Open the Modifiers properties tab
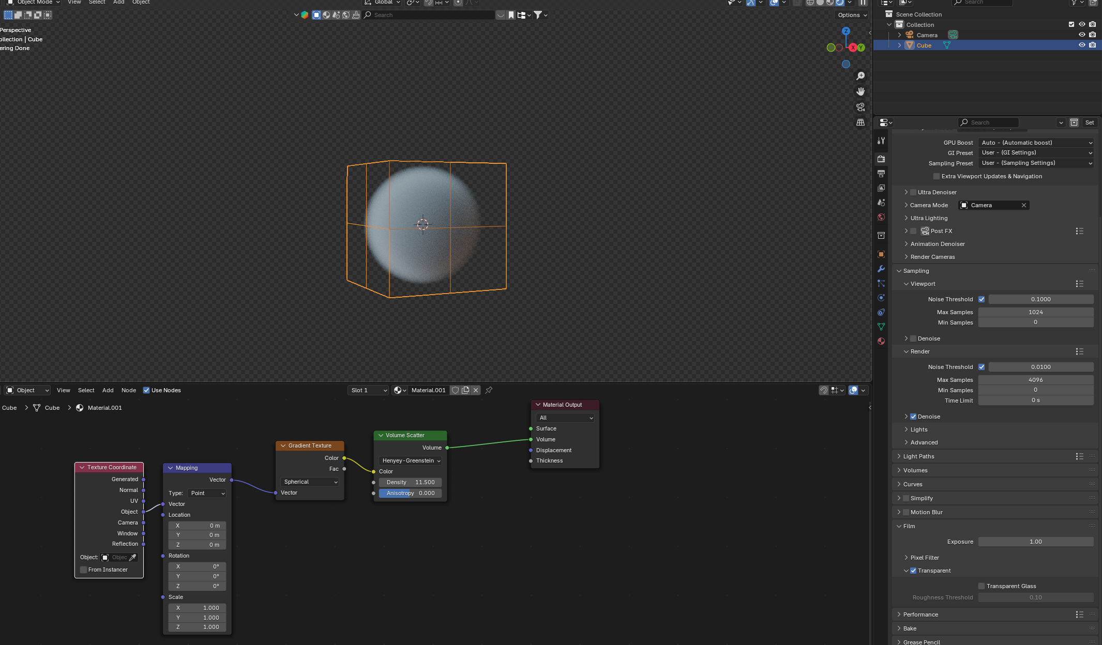 [x=881, y=269]
